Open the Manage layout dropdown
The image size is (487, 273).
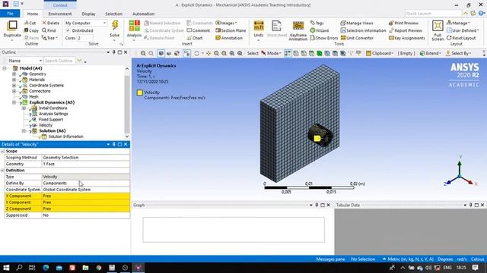click(458, 23)
